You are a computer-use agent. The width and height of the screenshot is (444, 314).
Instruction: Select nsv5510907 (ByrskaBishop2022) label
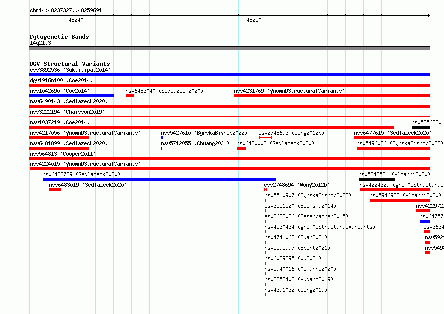tap(308, 195)
